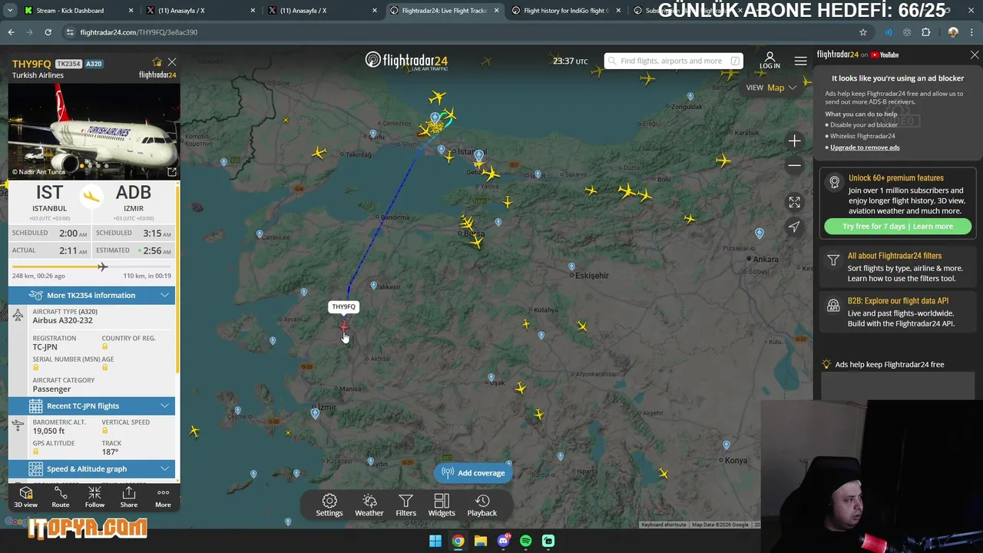
Task: Open All about Flightradar24 filters article
Action: point(895,256)
